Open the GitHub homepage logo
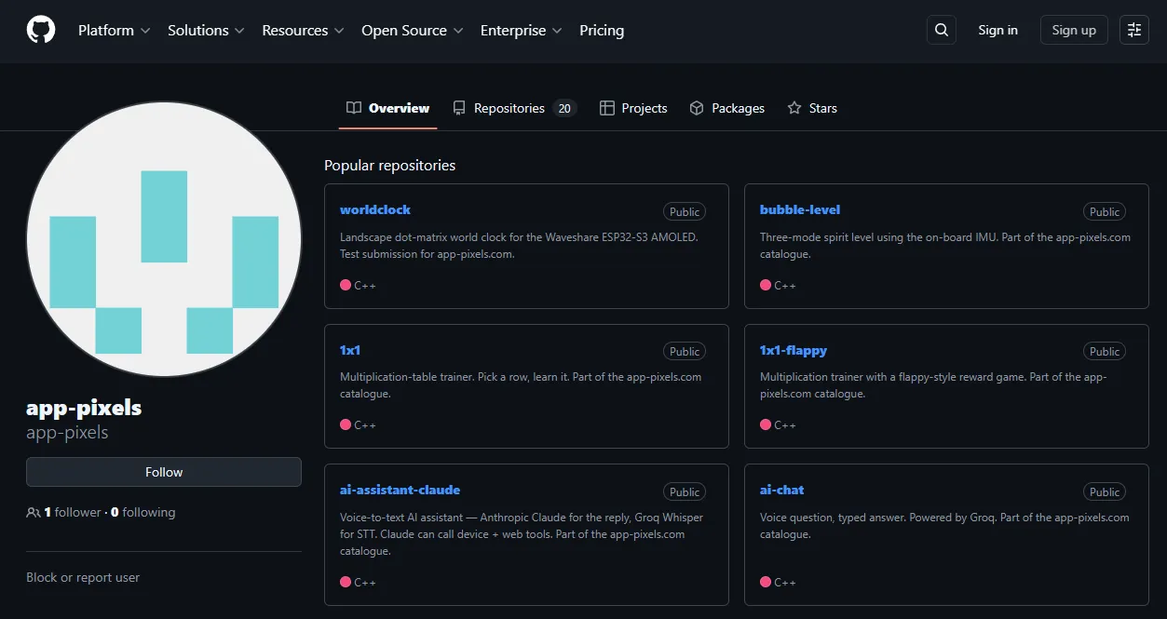The width and height of the screenshot is (1167, 619). [41, 30]
